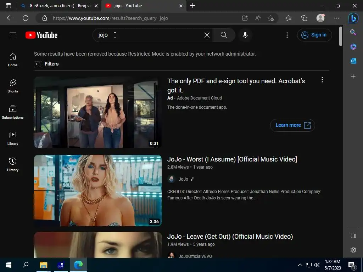Viewport: 363px width, 272px height.
Task: Click the JoJo channel avatar
Action: pyautogui.click(x=171, y=179)
